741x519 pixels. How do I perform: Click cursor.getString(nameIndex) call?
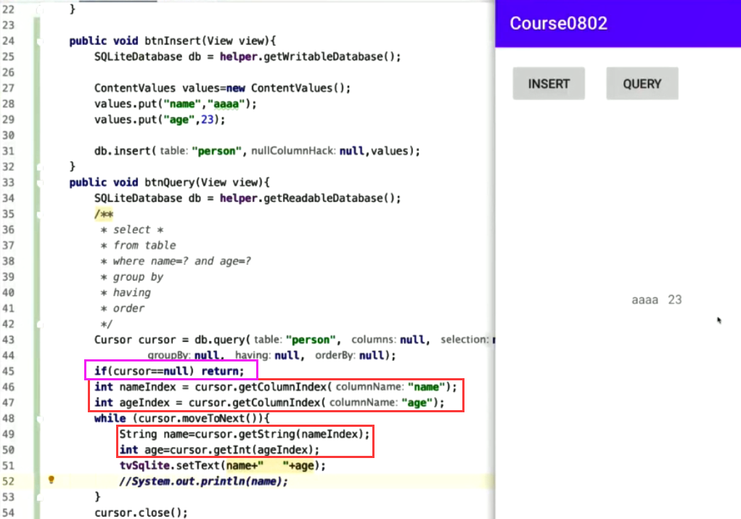[x=279, y=434]
